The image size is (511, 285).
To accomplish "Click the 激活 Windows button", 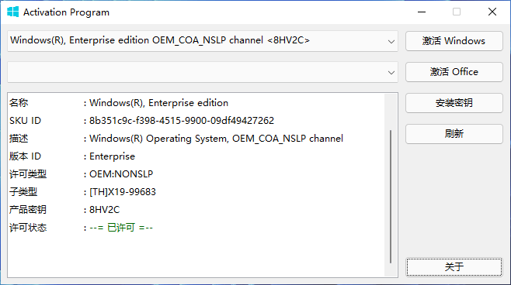I will click(x=454, y=41).
